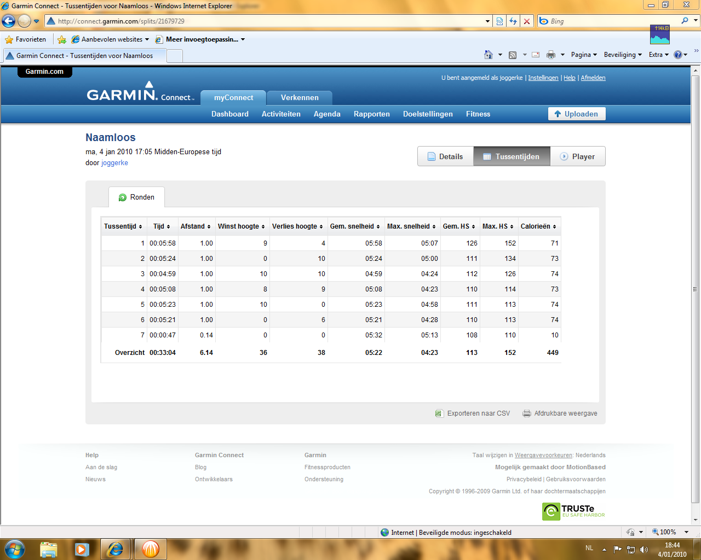Click the Weergavevoorkeuren link
Viewport: 701px width, 560px height.
tap(543, 455)
